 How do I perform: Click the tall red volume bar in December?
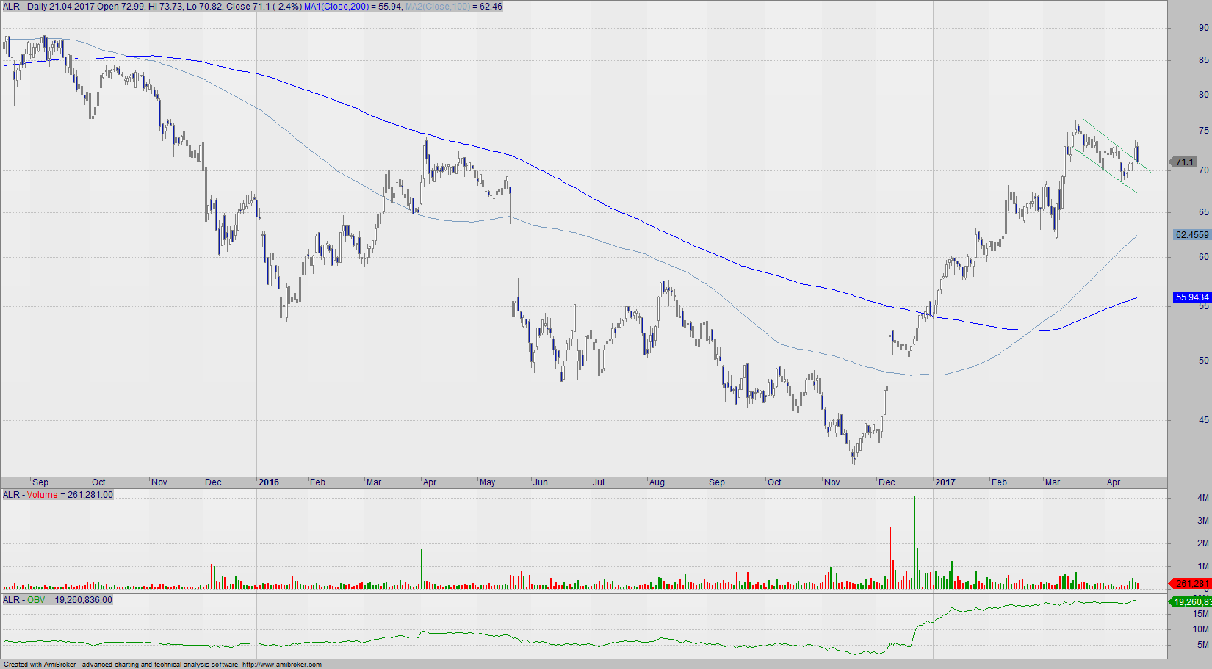[890, 558]
